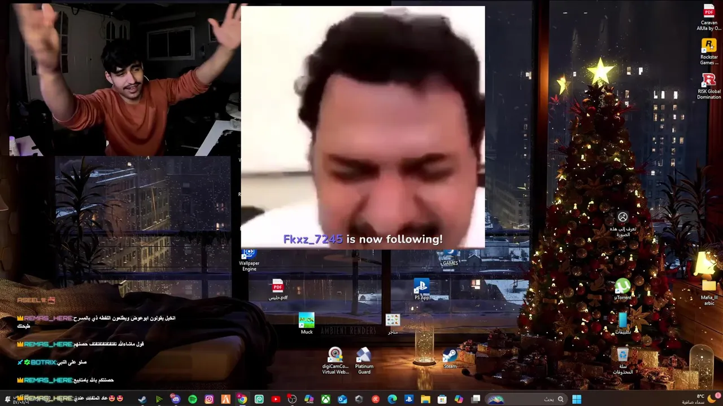723x406 pixels.
Task: Open RISK Global Domination desktop shortcut
Action: tap(709, 86)
